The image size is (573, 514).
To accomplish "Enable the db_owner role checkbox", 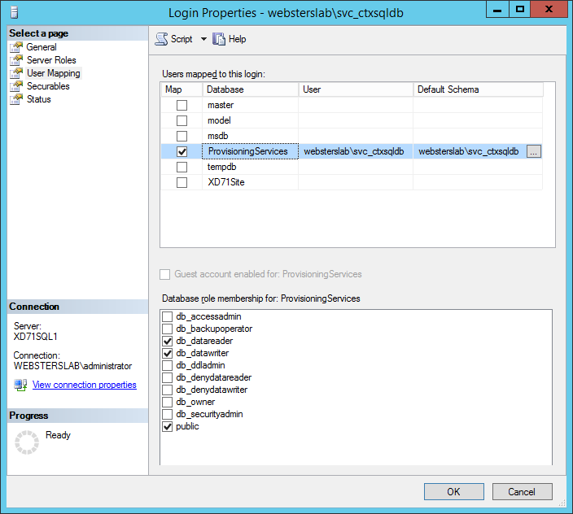I will [x=168, y=402].
